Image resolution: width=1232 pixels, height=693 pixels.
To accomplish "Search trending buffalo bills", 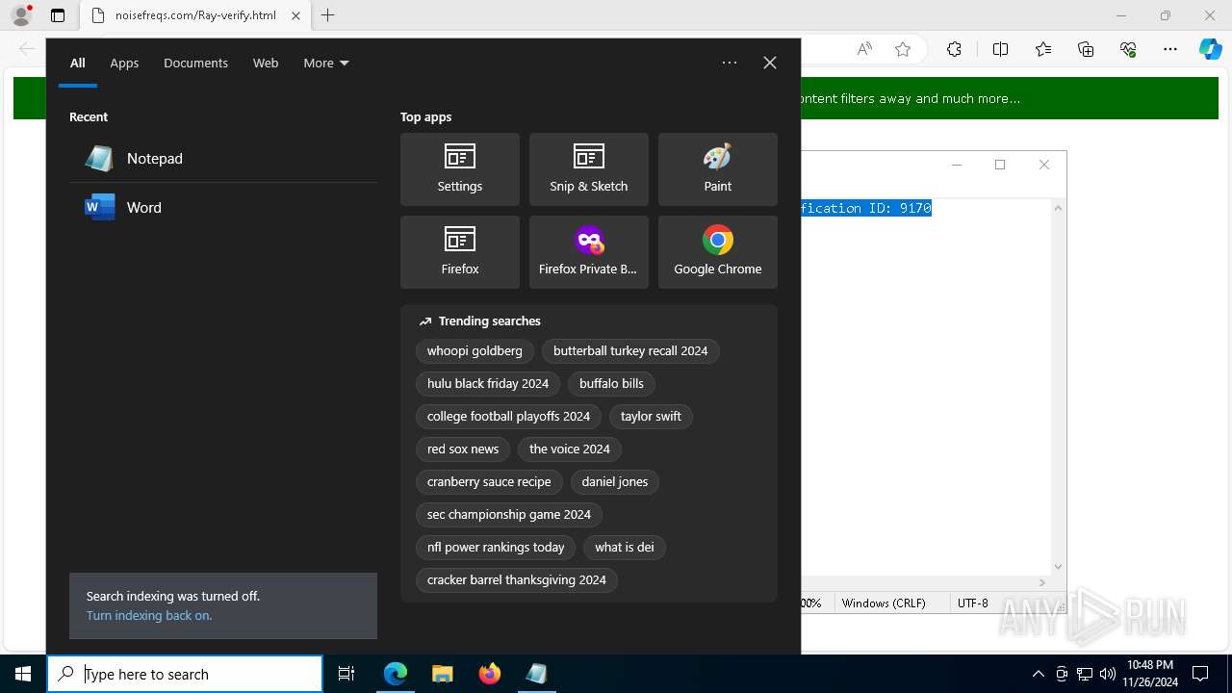I will (611, 384).
